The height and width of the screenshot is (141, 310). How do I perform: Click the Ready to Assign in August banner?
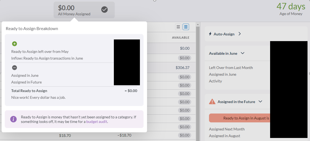click(x=240, y=118)
